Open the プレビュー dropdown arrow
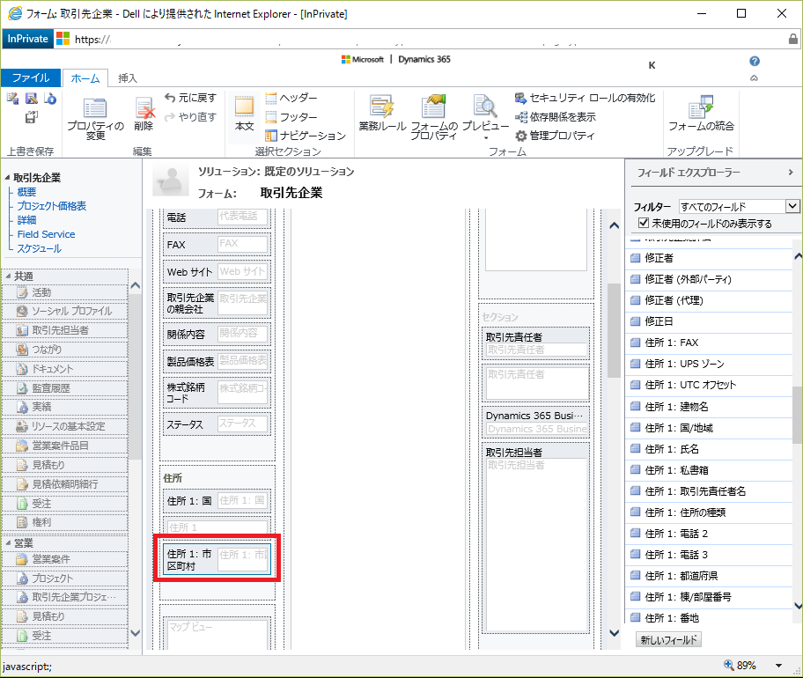Screen dimensions: 803x678 (x=486, y=138)
